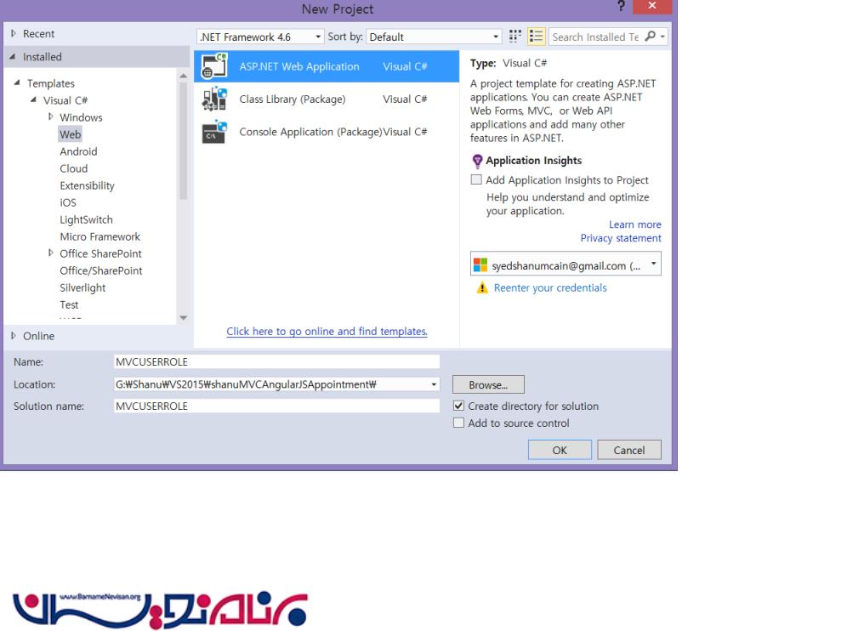
Task: Enable Add Application Insights to Project
Action: (477, 180)
